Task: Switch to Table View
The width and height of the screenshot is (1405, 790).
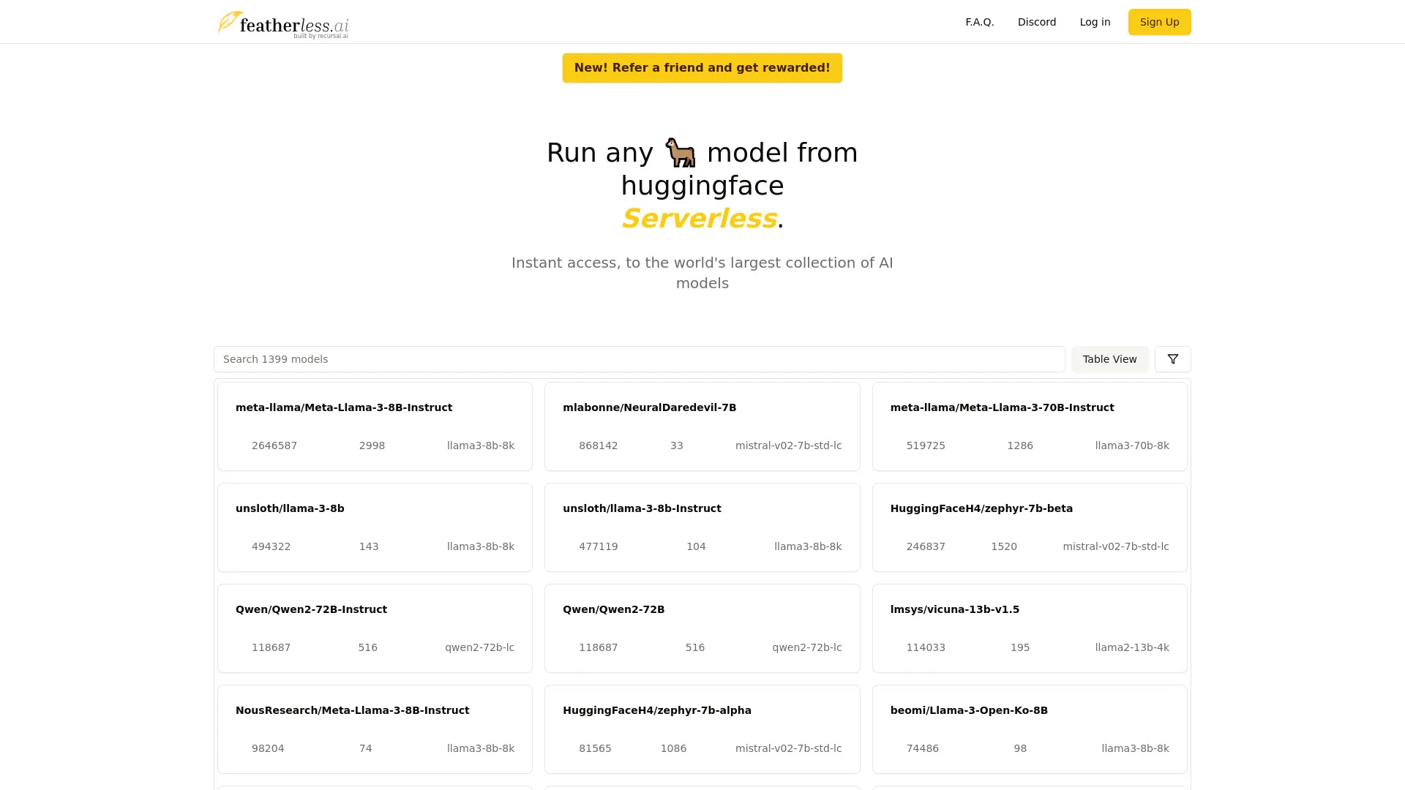Action: click(x=1109, y=359)
